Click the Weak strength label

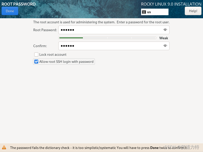164,38
